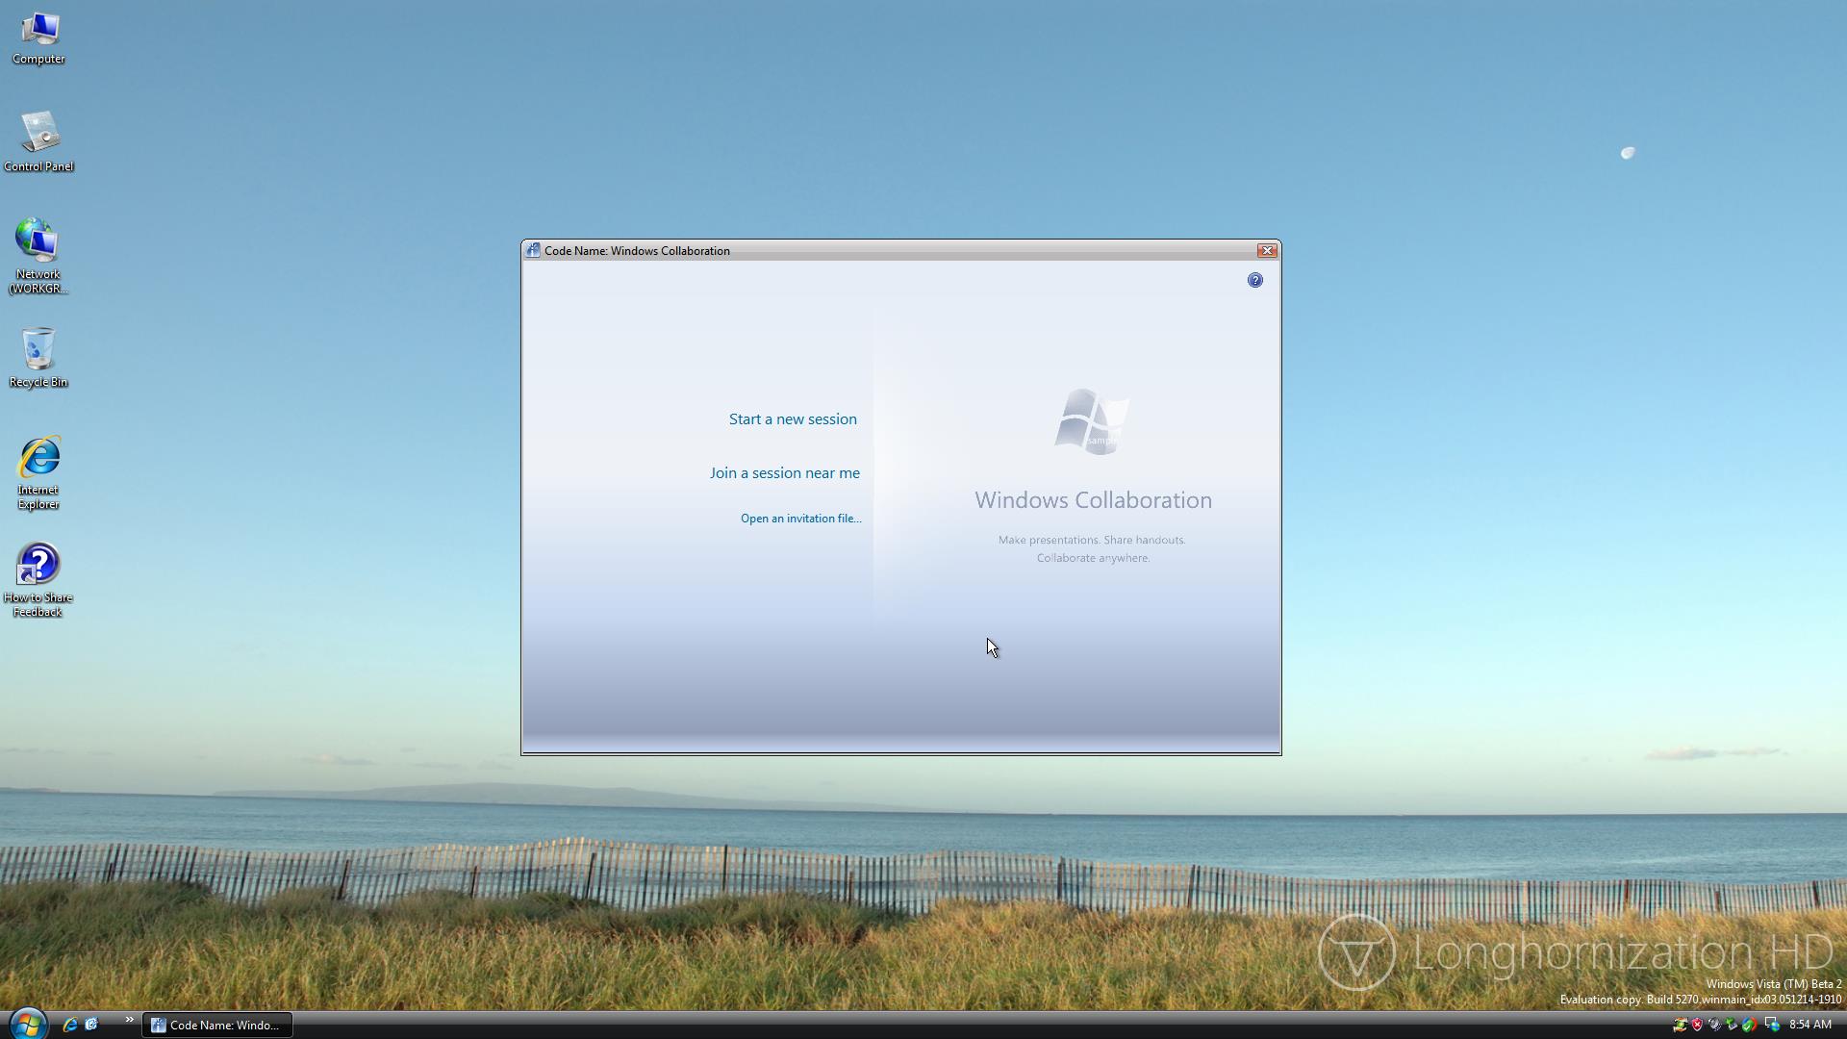Click network globe icon in tray
The height and width of the screenshot is (1039, 1847).
(x=1771, y=1025)
